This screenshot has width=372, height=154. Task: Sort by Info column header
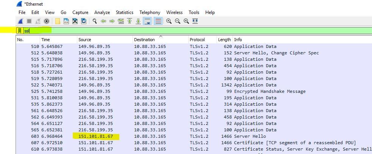pyautogui.click(x=303, y=40)
